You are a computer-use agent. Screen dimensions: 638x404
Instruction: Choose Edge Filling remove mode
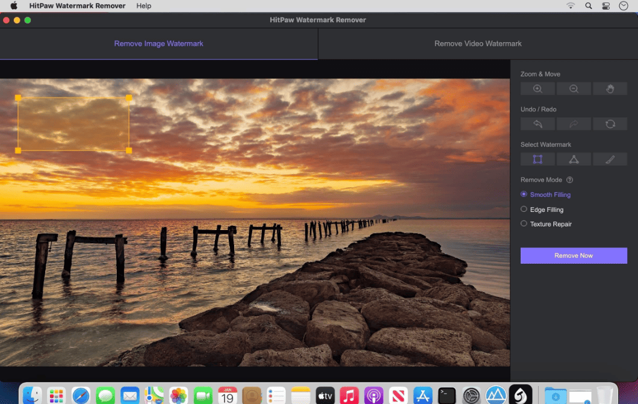click(542, 210)
